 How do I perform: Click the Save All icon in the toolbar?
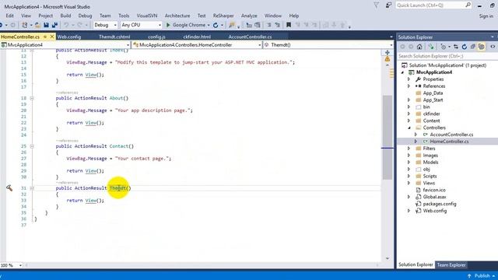54,25
